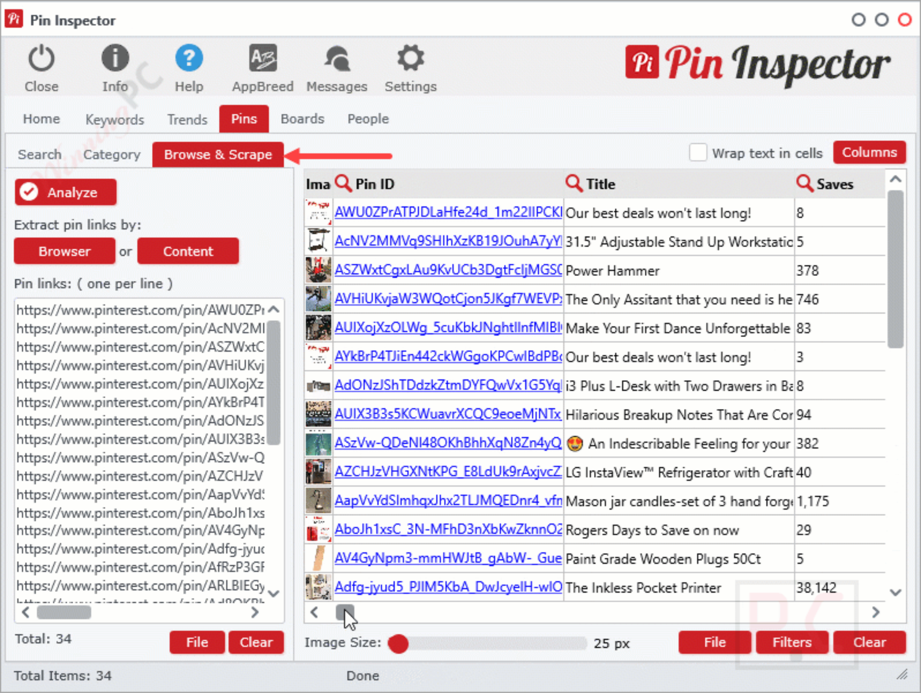Select the Browse & Scrape sub-tab
The image size is (921, 693).
click(x=218, y=154)
